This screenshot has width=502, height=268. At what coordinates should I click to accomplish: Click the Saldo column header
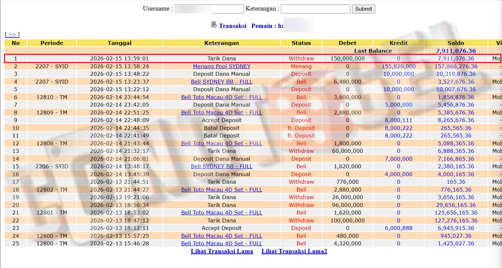coord(455,43)
